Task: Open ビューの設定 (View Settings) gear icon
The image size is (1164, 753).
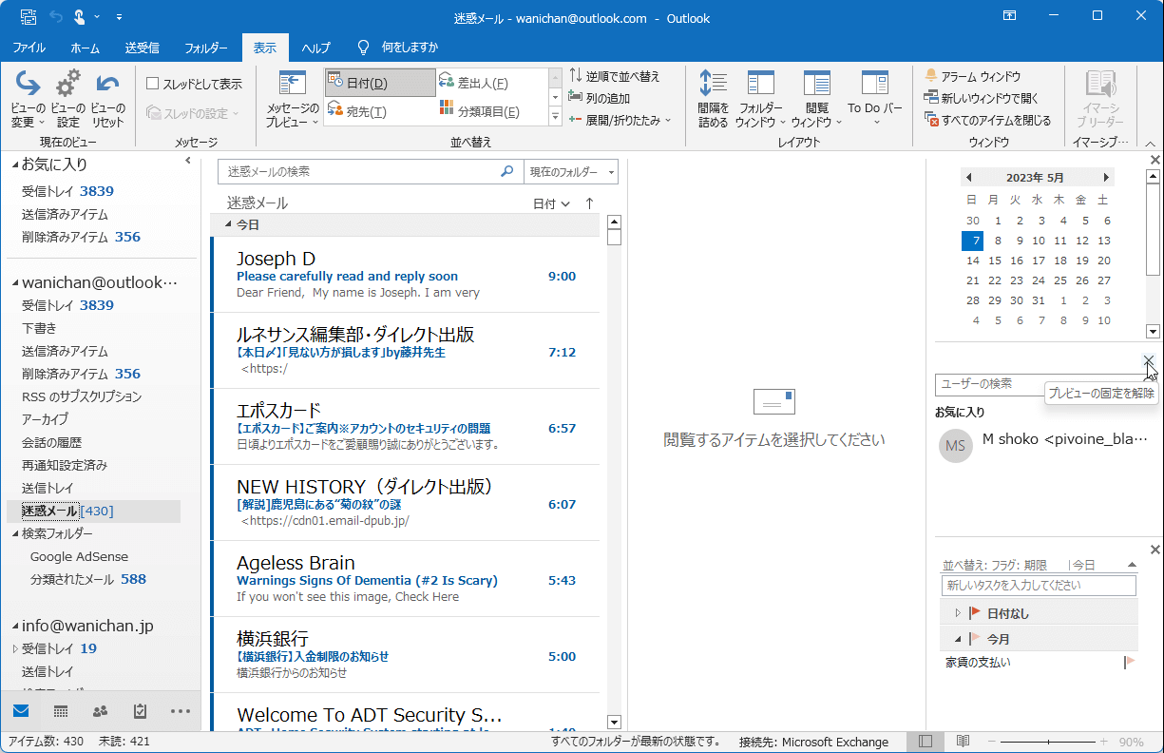Action: point(68,99)
